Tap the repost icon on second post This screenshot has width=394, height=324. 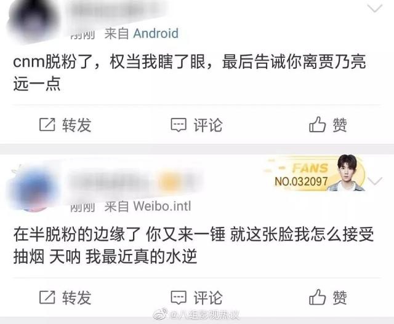tap(47, 298)
